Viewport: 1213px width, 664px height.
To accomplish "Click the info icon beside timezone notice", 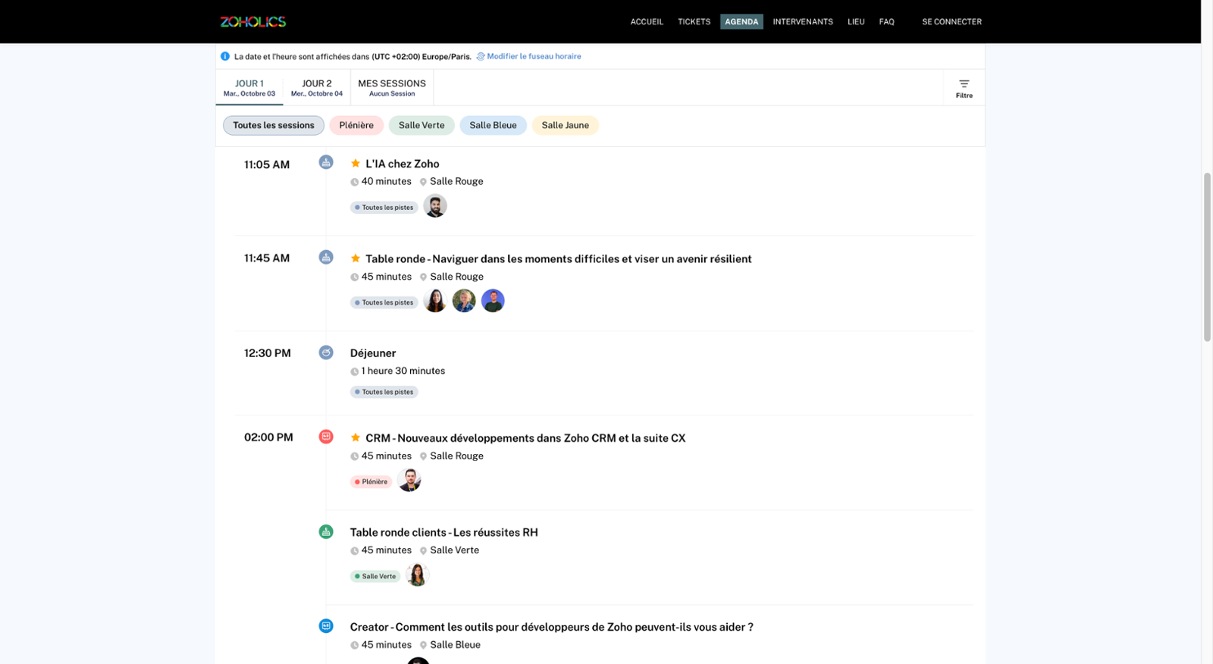I will coord(225,56).
